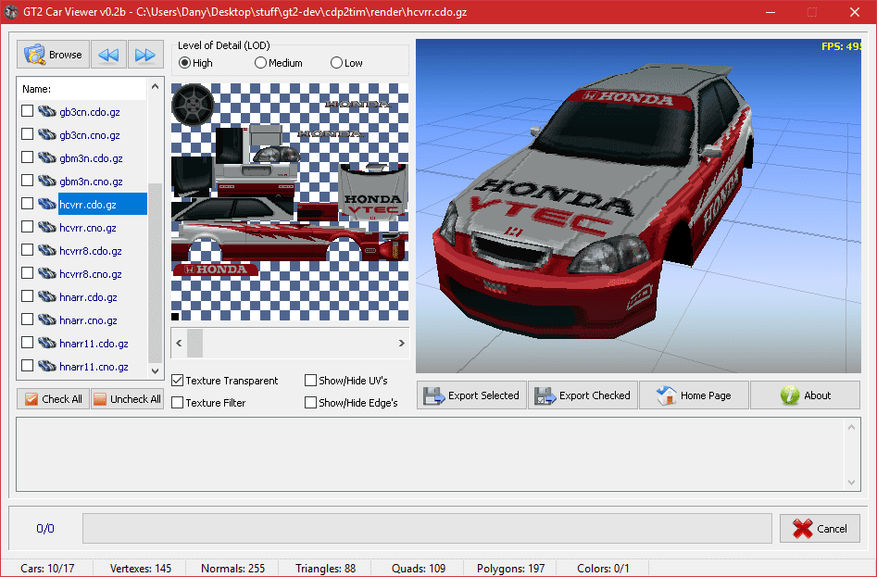Click car icon beside hcvrr.cdo.gz
The width and height of the screenshot is (877, 577).
[x=47, y=204]
